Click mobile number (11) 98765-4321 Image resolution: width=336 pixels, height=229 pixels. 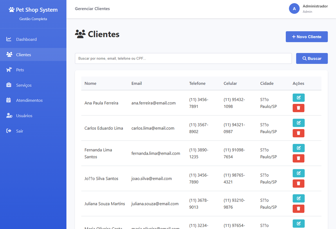click(234, 179)
